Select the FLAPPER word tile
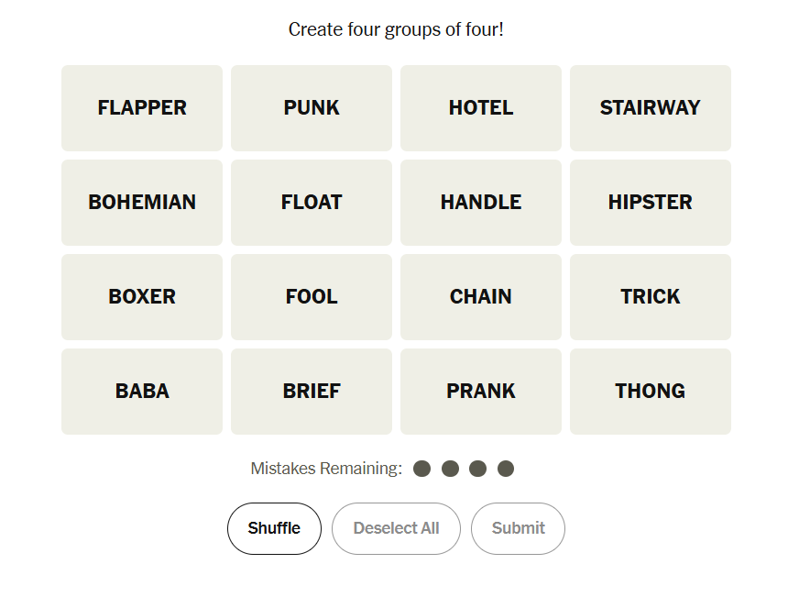This screenshot has height=597, width=788. (142, 108)
